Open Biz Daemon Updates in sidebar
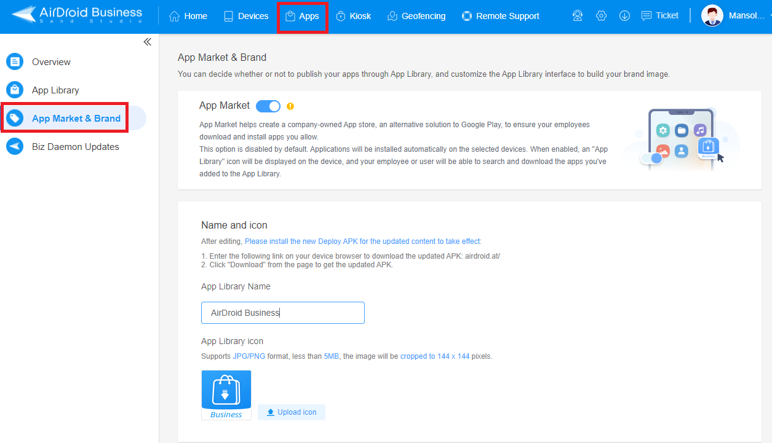The width and height of the screenshot is (772, 443). tap(76, 146)
